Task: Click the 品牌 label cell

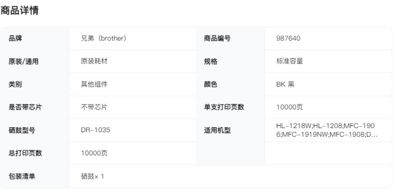Action: coord(35,38)
